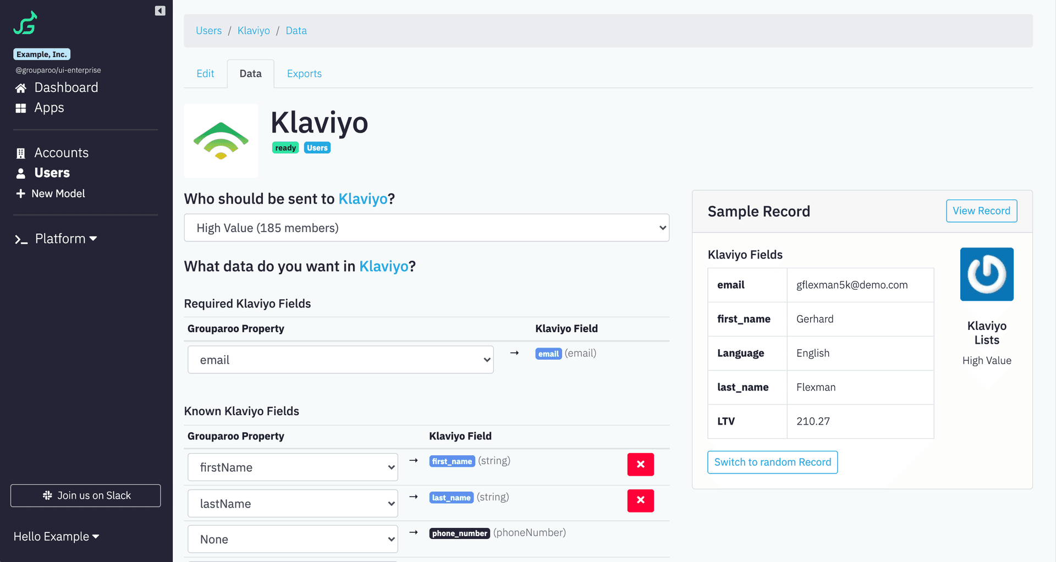Image resolution: width=1056 pixels, height=562 pixels.
Task: Click Klaviyo link in 'What data' heading
Action: click(384, 267)
